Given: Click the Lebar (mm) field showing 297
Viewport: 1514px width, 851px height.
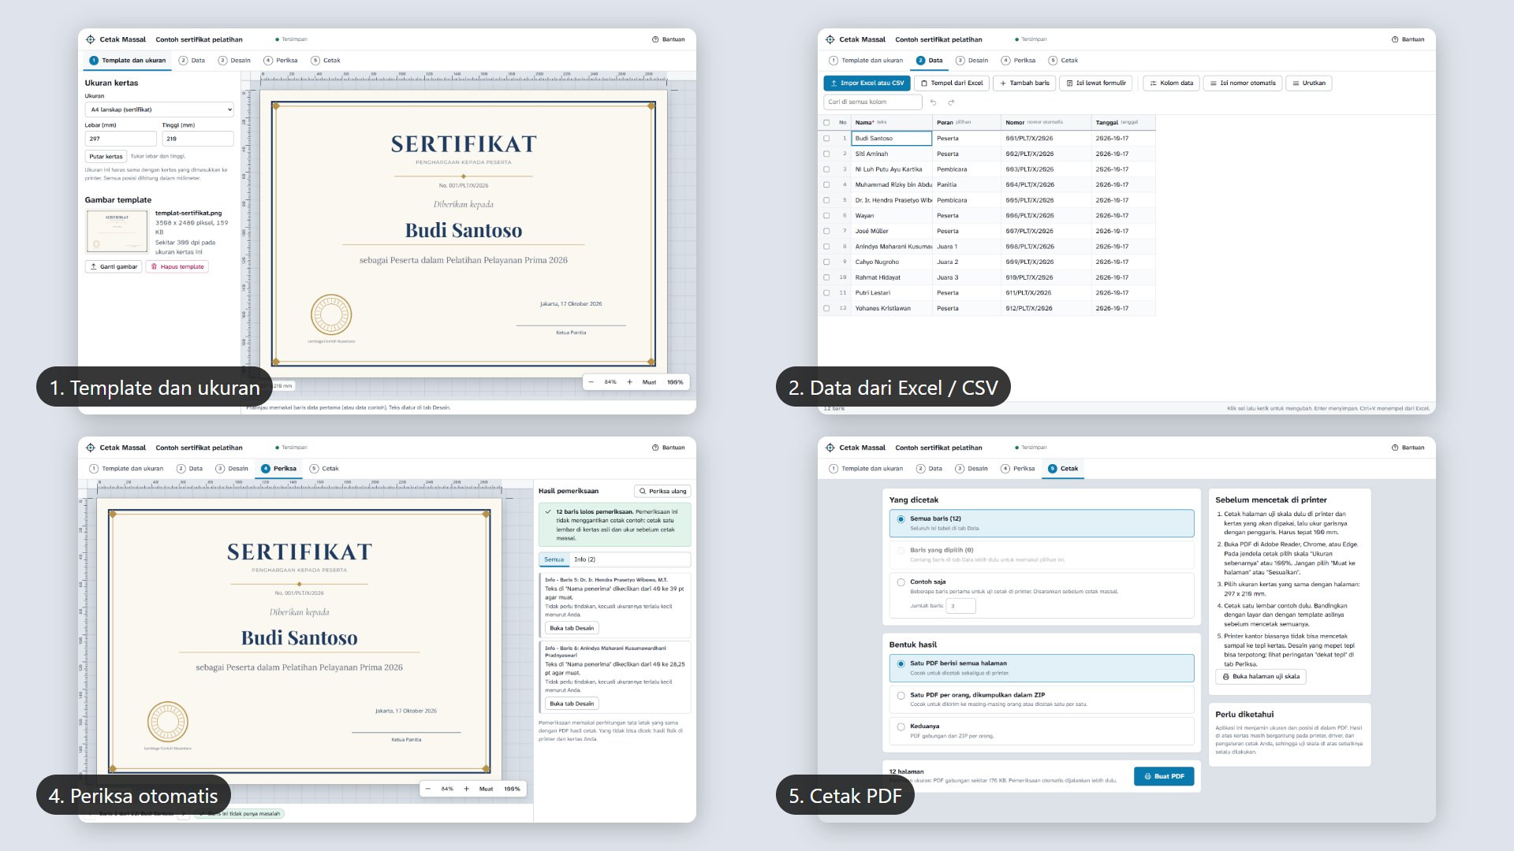Looking at the screenshot, I should pyautogui.click(x=121, y=139).
